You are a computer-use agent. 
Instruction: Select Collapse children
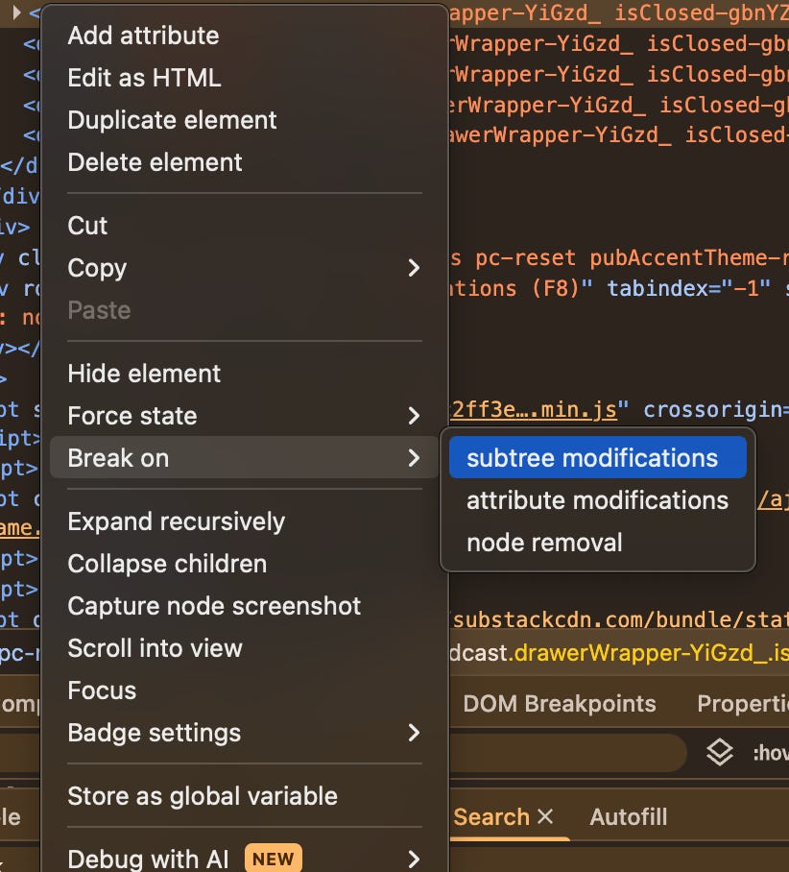[x=244, y=564]
